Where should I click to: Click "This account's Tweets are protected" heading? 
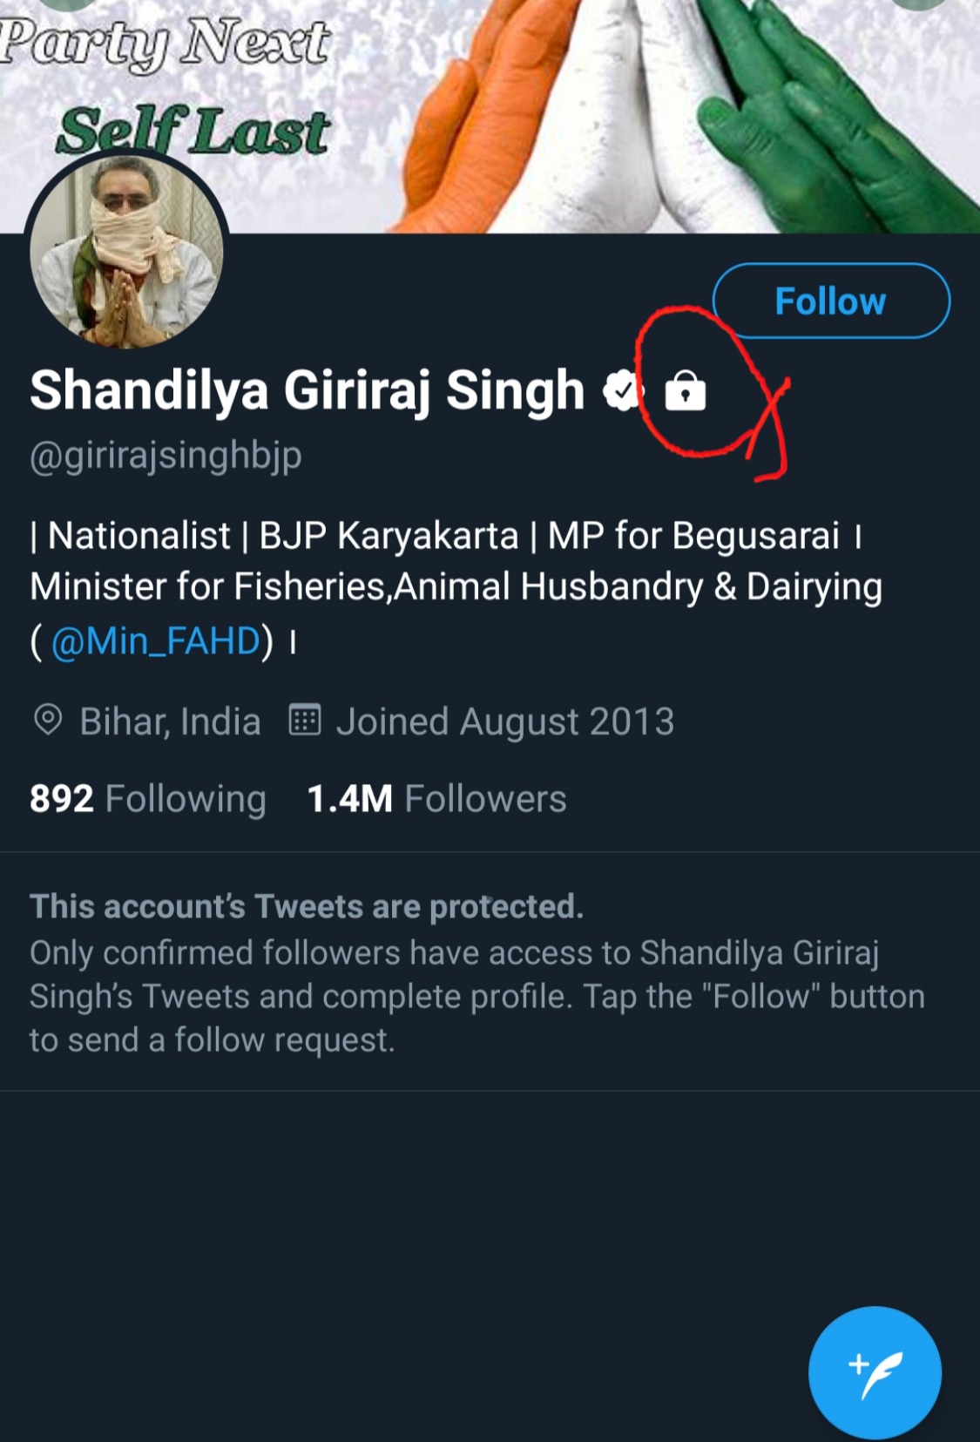pos(307,906)
